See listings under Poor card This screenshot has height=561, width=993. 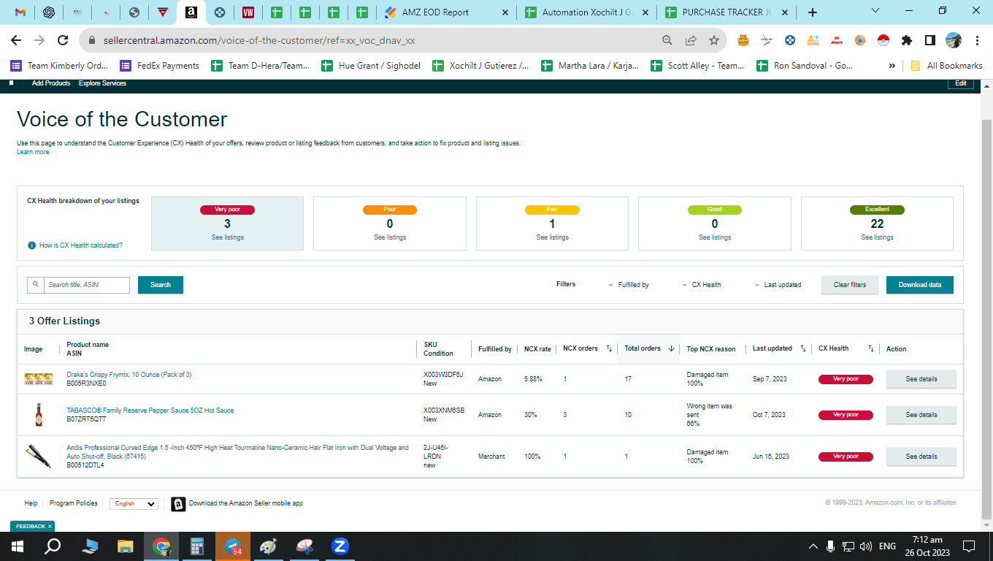click(x=390, y=237)
